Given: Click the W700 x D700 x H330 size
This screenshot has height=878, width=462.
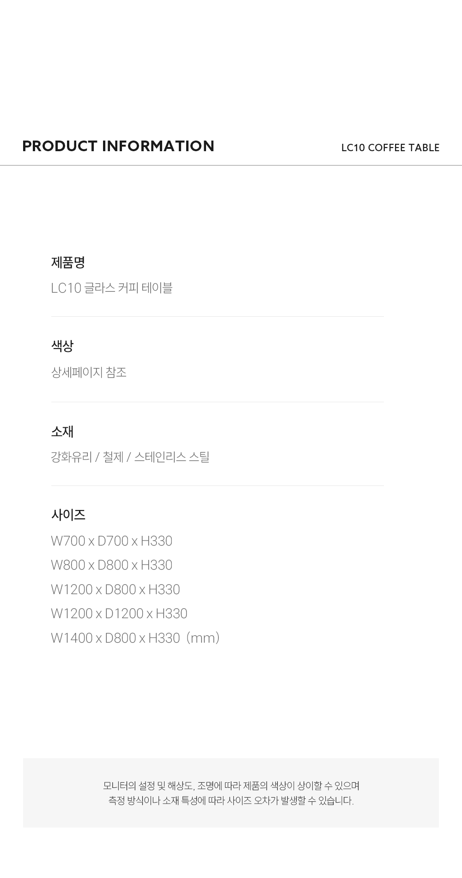Looking at the screenshot, I should pos(112,541).
